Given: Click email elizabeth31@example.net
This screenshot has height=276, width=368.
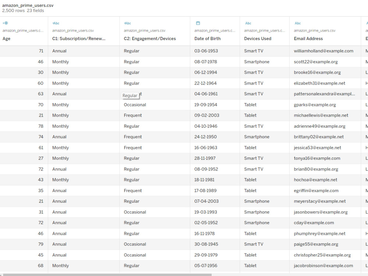Looking at the screenshot, I should click(x=319, y=83).
